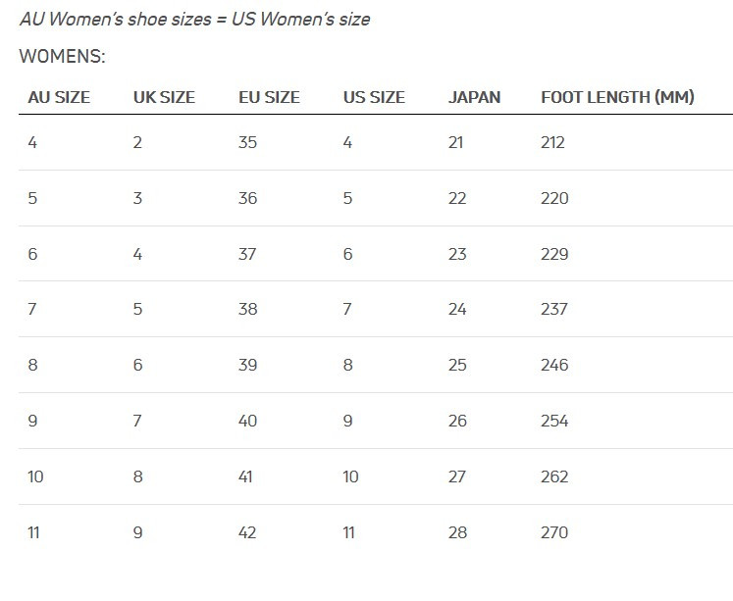Click the UK SIZE column header
This screenshot has height=601, width=733.
click(164, 97)
